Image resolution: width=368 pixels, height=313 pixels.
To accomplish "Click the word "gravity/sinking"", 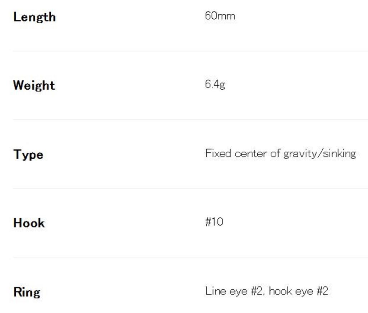I will tap(319, 153).
